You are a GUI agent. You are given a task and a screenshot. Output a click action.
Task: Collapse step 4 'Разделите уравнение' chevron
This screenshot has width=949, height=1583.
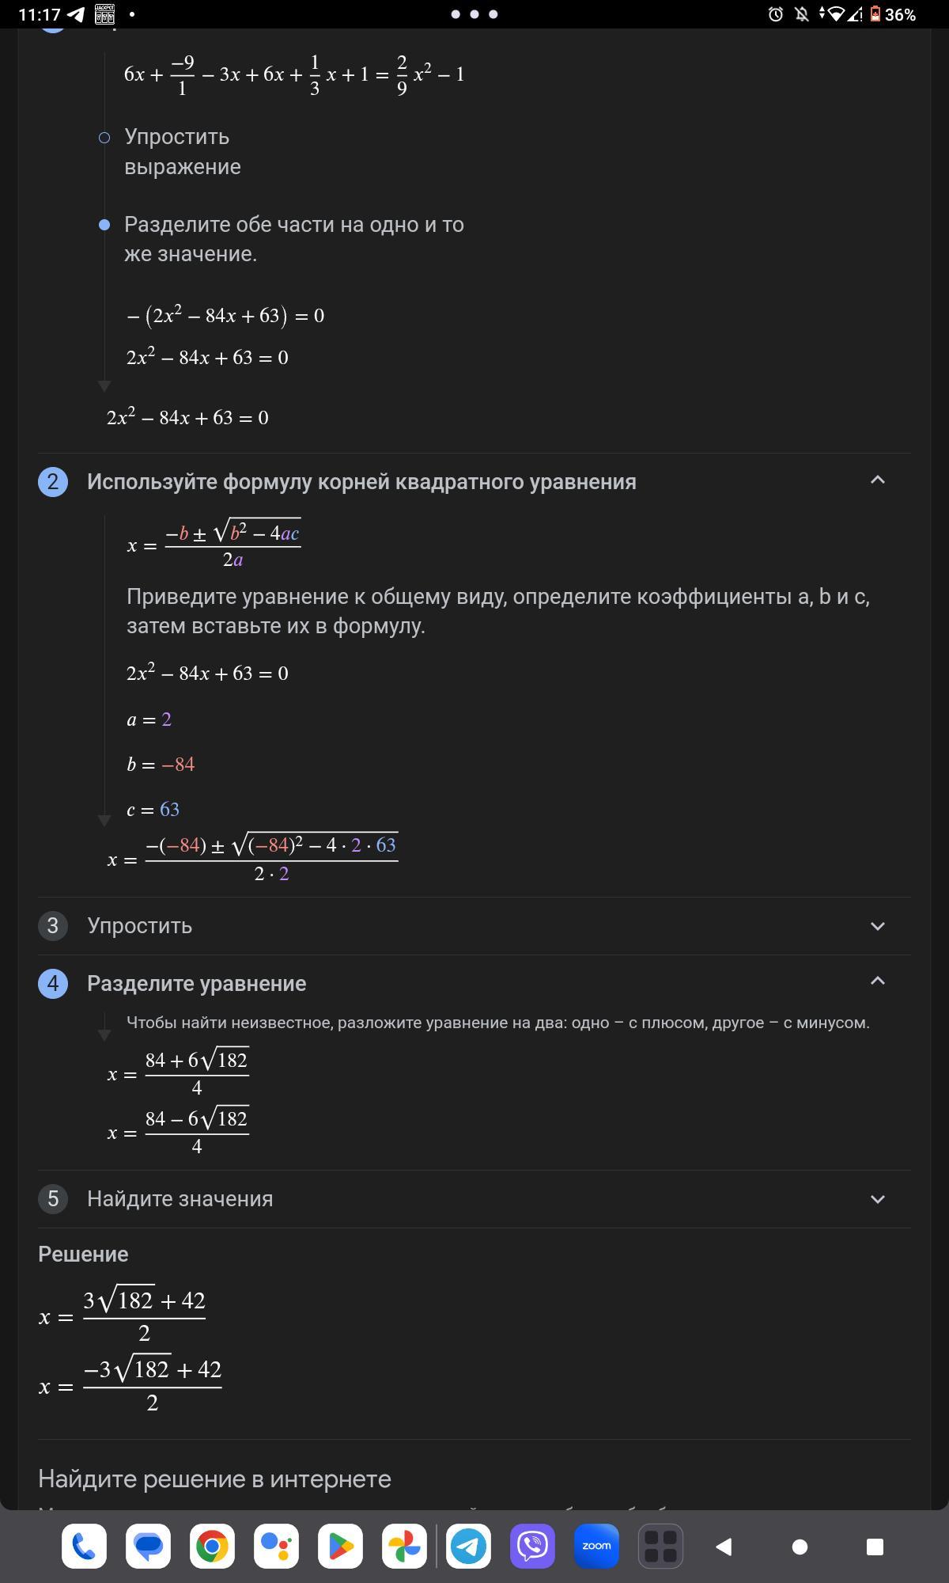[x=877, y=981]
